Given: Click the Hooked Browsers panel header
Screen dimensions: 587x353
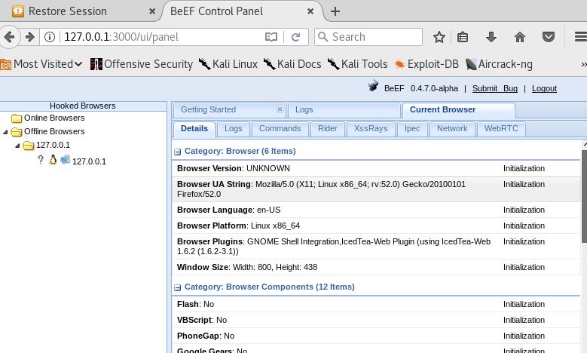Looking at the screenshot, I should (83, 106).
